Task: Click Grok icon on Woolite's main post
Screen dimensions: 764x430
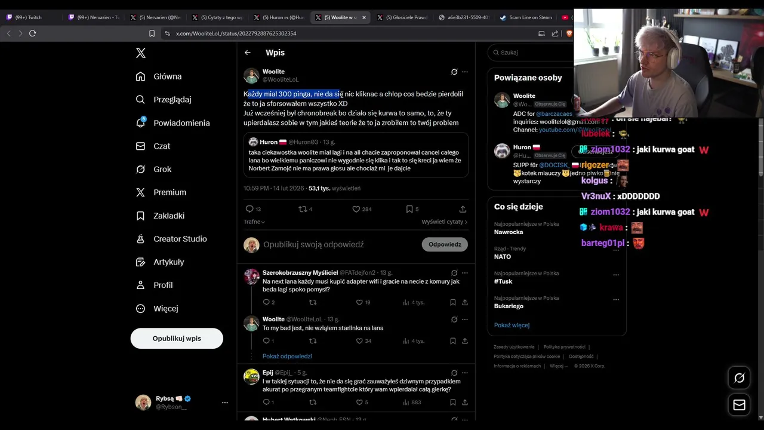Action: pos(454,72)
